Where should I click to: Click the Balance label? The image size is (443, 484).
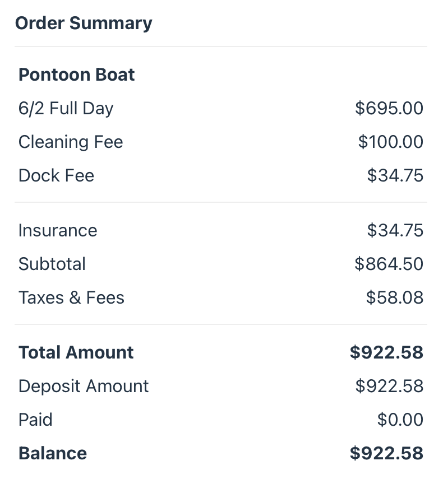[53, 453]
